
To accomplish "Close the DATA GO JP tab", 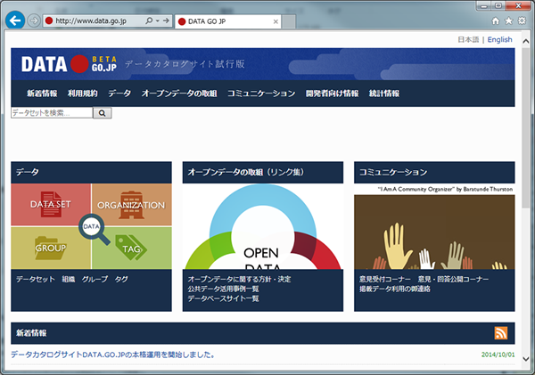I will (276, 21).
